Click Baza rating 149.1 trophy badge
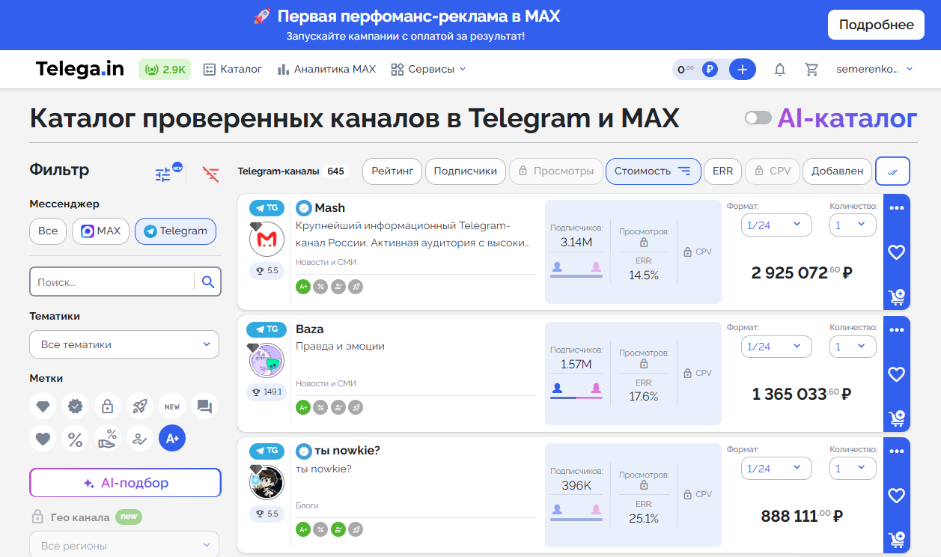The width and height of the screenshot is (941, 557). (267, 392)
